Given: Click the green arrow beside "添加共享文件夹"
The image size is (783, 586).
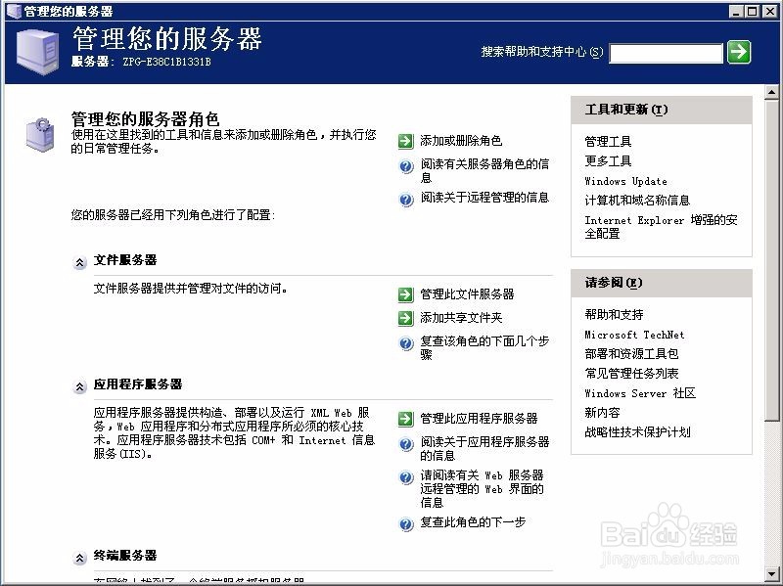Looking at the screenshot, I should [405, 316].
